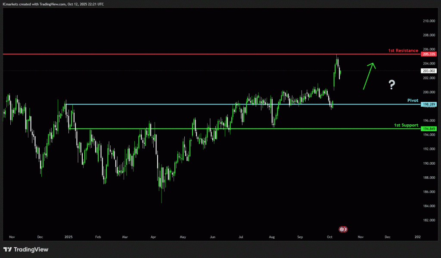The width and height of the screenshot is (441, 258).
Task: Select the current price label 203.002
Action: (x=429, y=71)
